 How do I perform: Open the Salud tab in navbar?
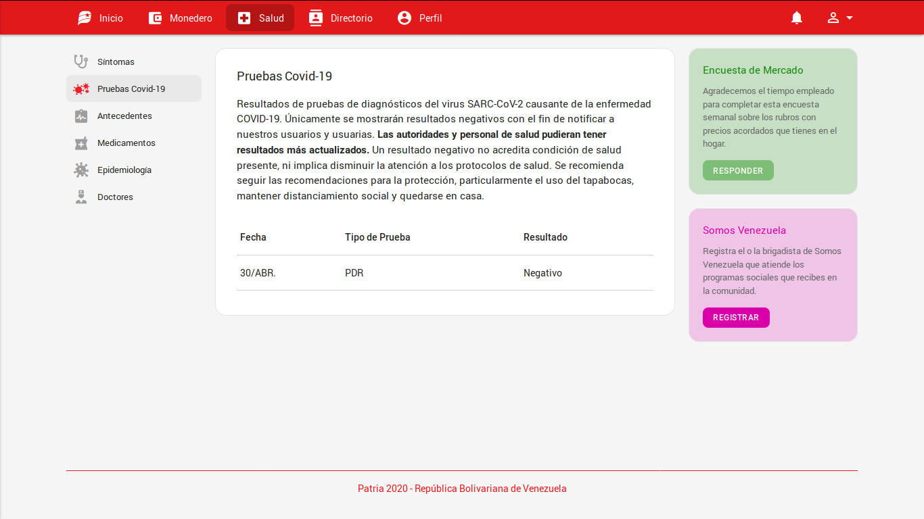tap(260, 18)
